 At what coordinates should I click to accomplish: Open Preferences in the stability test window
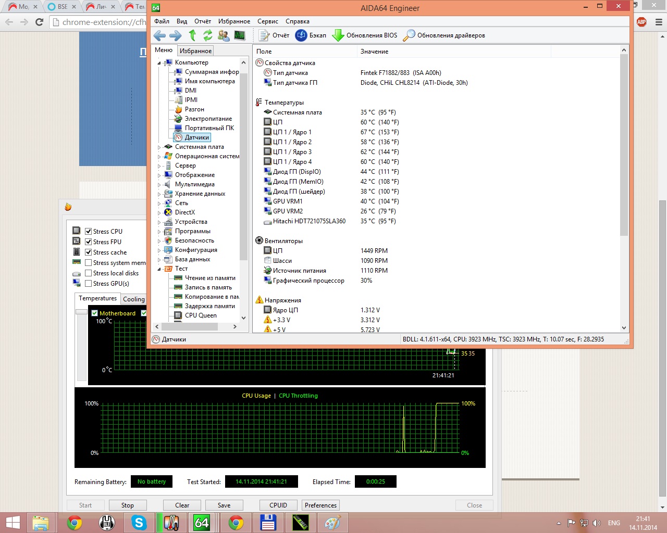coord(321,505)
